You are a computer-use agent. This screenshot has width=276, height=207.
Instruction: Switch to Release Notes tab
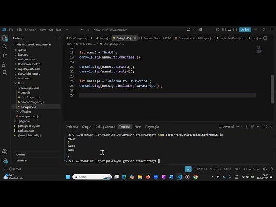point(155,38)
